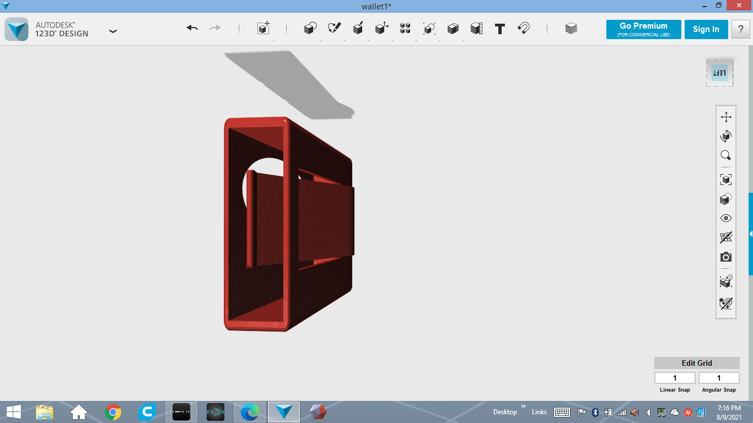The height and width of the screenshot is (423, 753).
Task: Activate the Pan tool in navigation bar
Action: tap(726, 117)
